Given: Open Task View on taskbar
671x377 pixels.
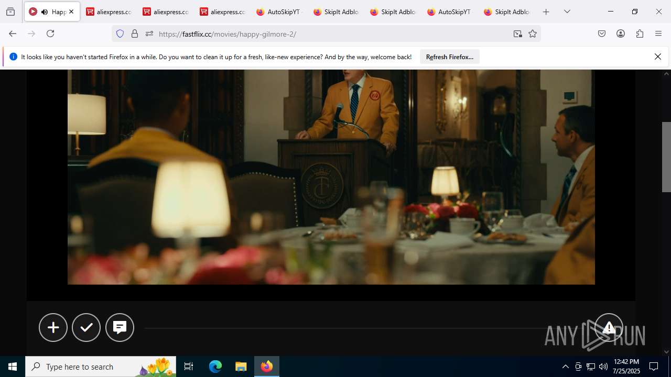Looking at the screenshot, I should tap(189, 367).
